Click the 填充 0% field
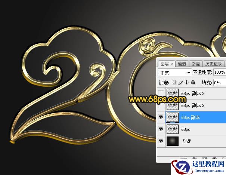The height and width of the screenshot is (175, 226). pos(220,83)
